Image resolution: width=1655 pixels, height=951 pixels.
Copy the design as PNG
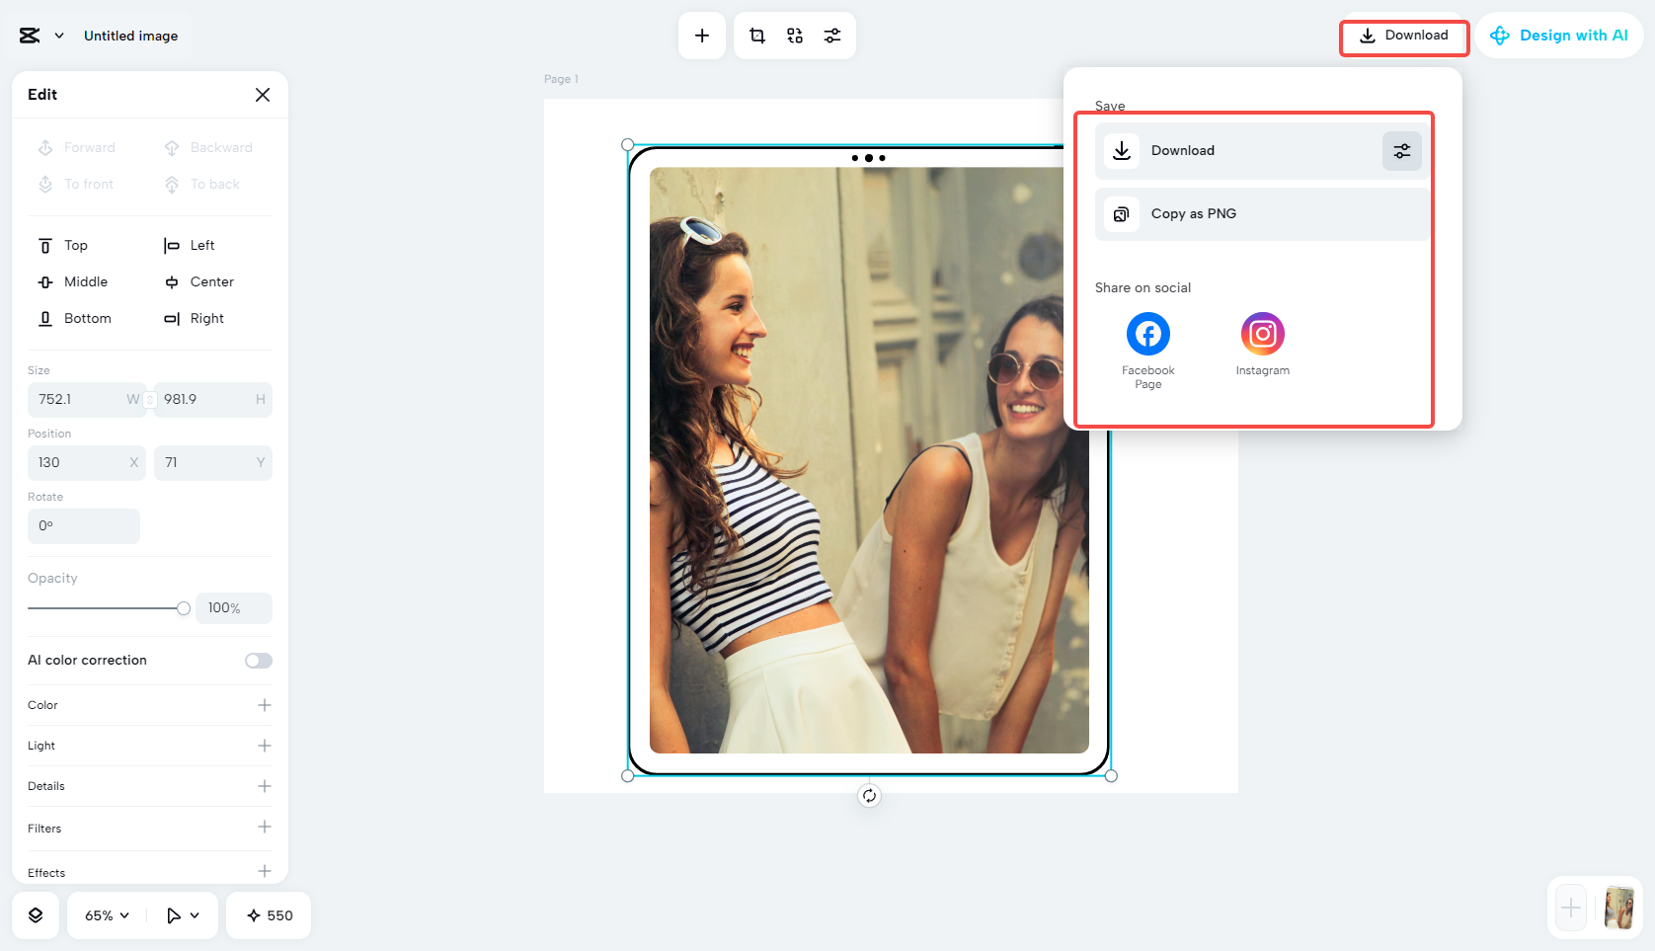click(1195, 213)
